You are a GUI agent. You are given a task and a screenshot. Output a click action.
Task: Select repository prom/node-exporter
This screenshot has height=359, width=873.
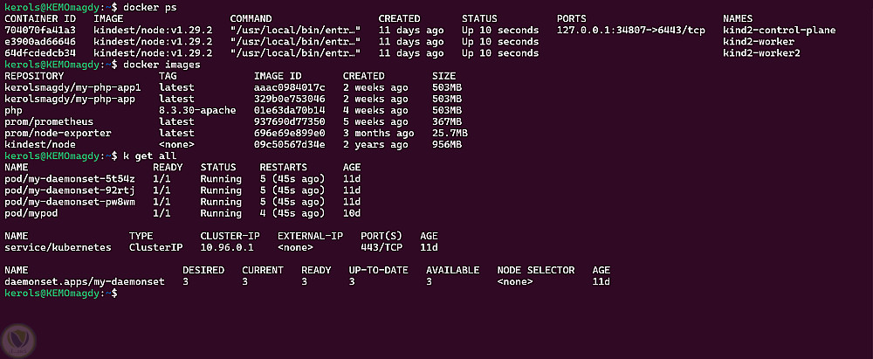(58, 134)
